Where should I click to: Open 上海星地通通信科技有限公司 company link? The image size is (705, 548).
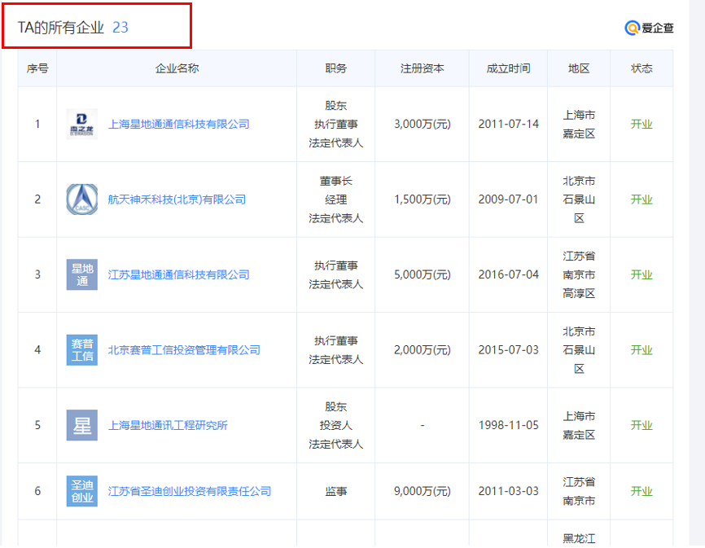click(178, 124)
